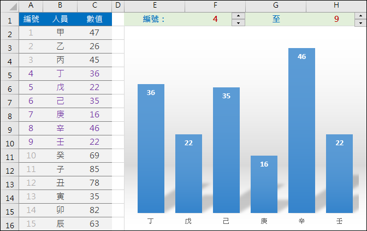The width and height of the screenshot is (367, 231).
Task: Select column C header
Action: 94,6
